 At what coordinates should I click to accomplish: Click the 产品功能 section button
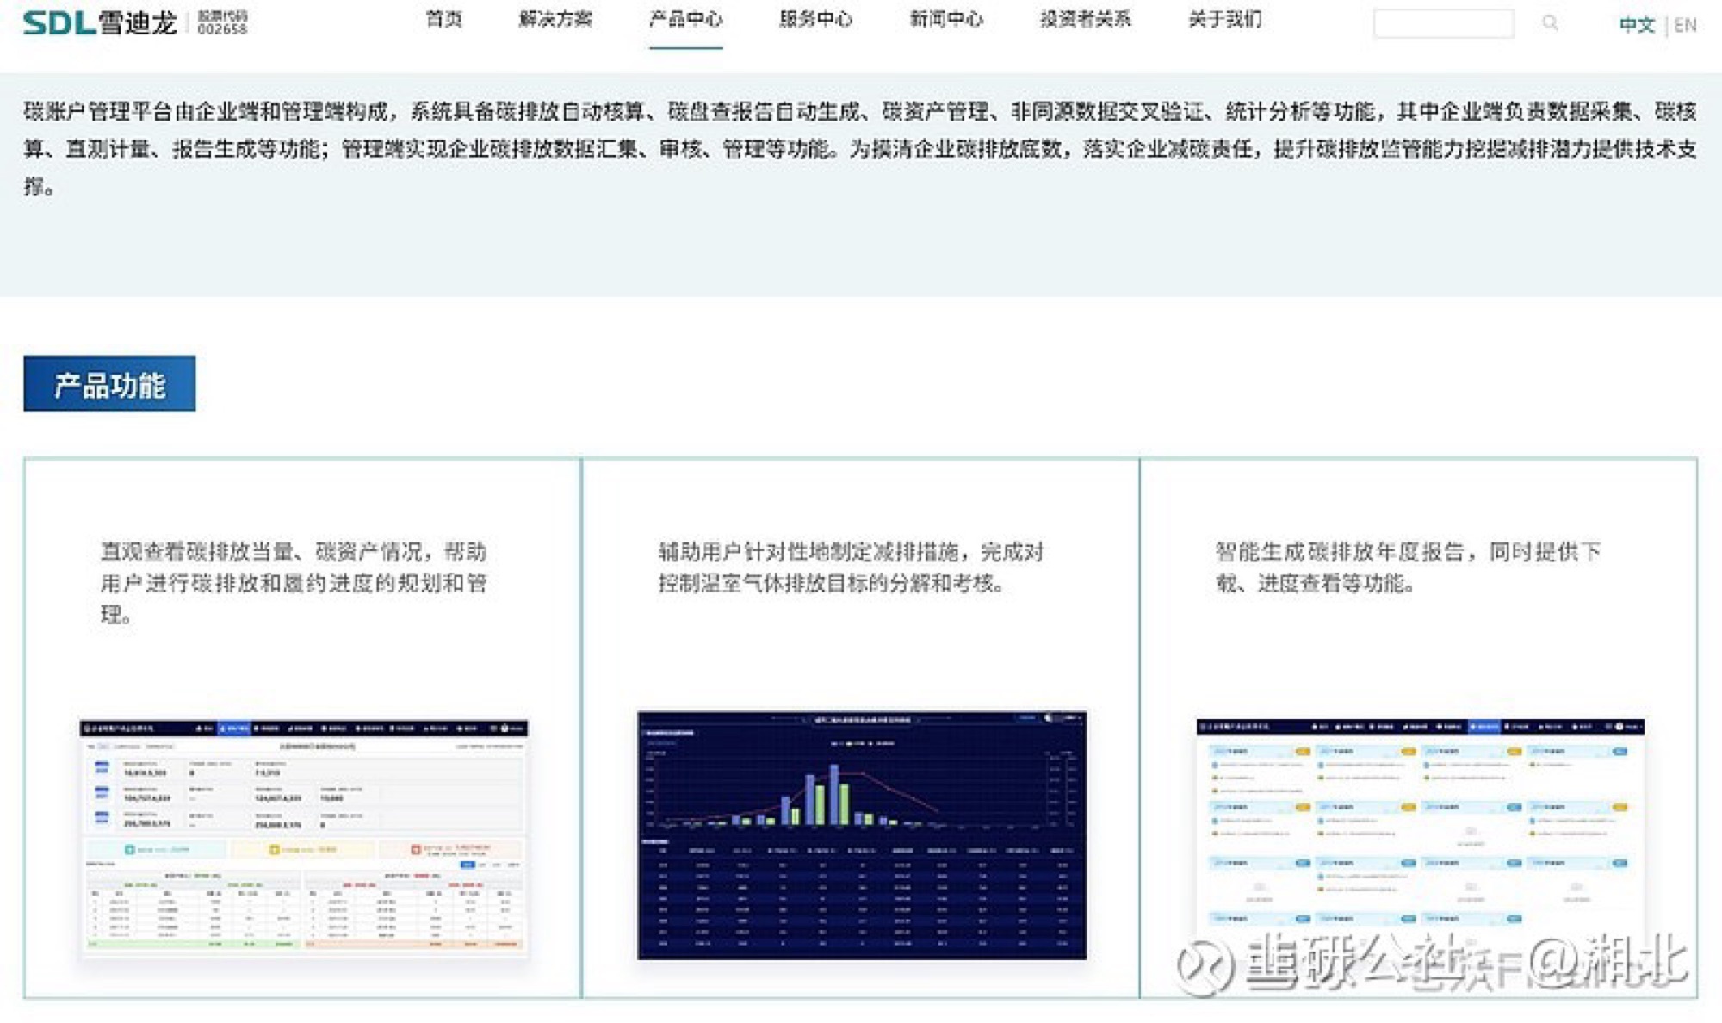[x=109, y=384]
